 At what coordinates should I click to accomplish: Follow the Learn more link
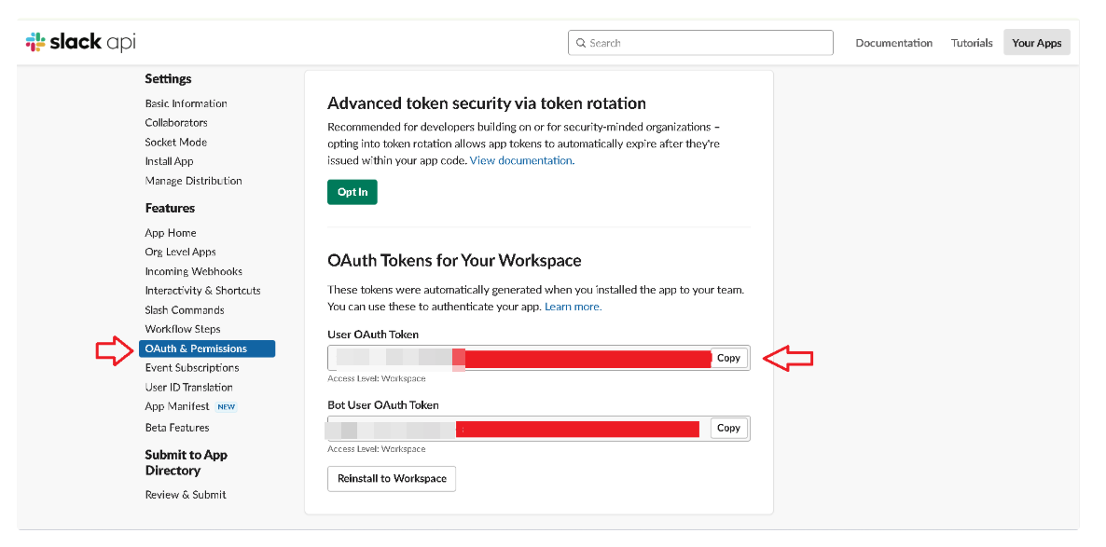pyautogui.click(x=573, y=307)
